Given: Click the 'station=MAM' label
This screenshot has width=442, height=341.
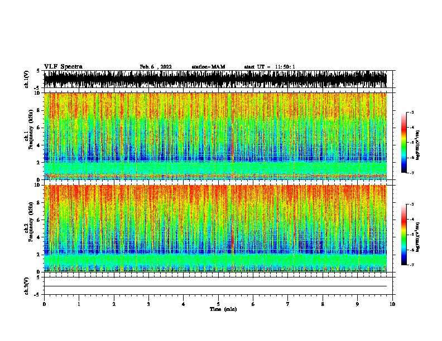Looking at the screenshot, I should tap(208, 67).
